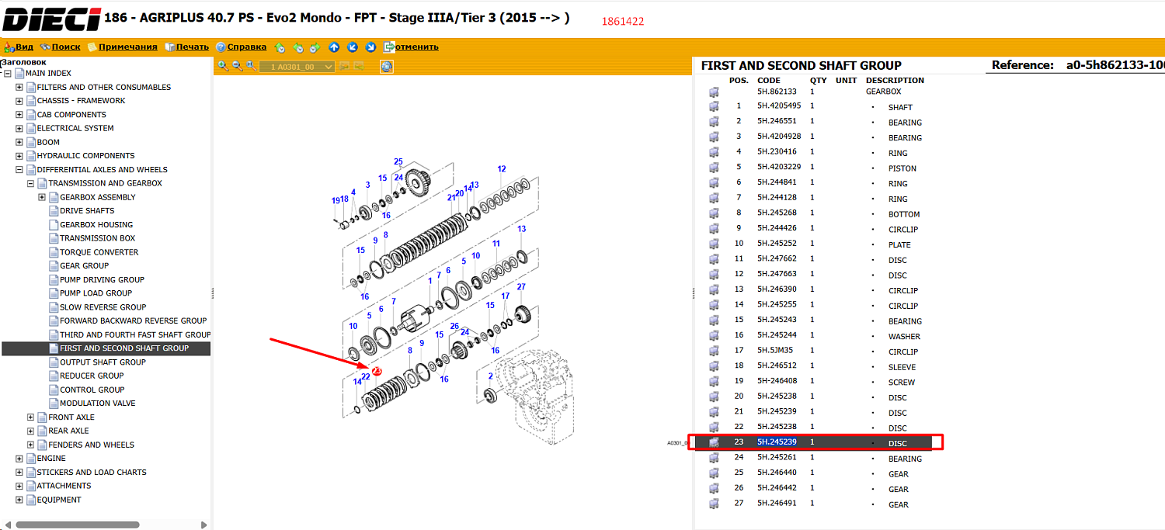
Task: Select DRIVE SHAFTS in the tree
Action: (87, 211)
